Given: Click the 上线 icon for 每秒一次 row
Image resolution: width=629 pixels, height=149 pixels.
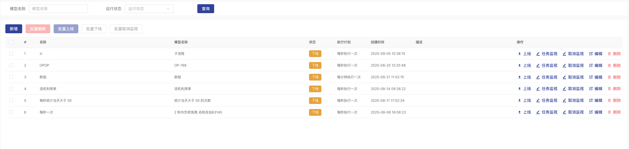Looking at the screenshot, I should [x=520, y=112].
